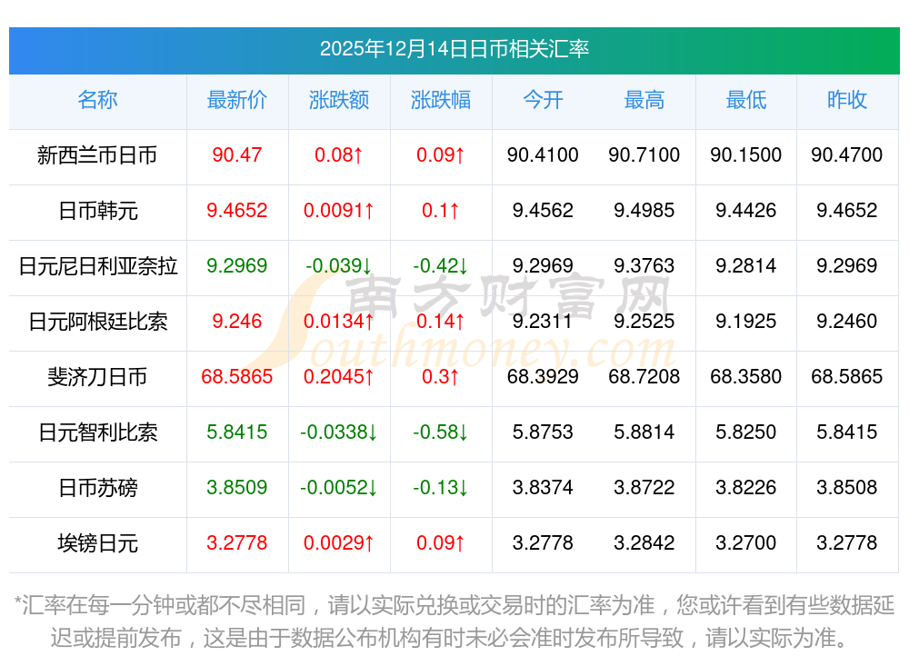Click change percent -0.58↓
The width and height of the screenshot is (909, 666).
pyautogui.click(x=441, y=432)
